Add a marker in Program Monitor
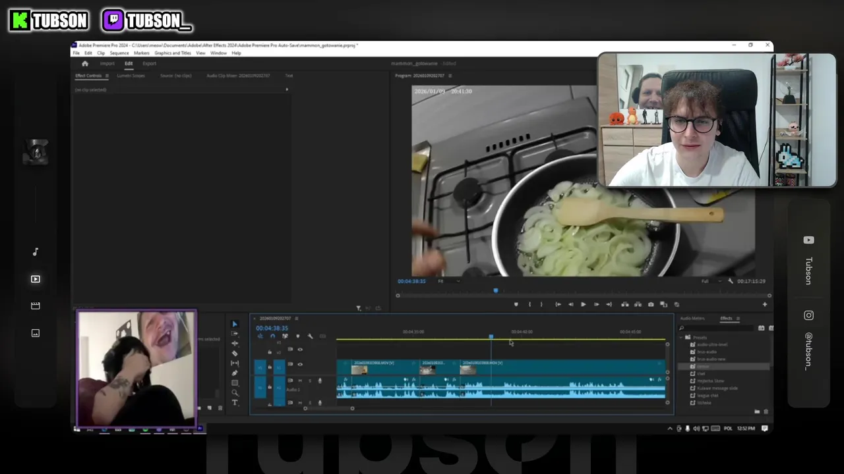The height and width of the screenshot is (474, 844). pos(516,304)
